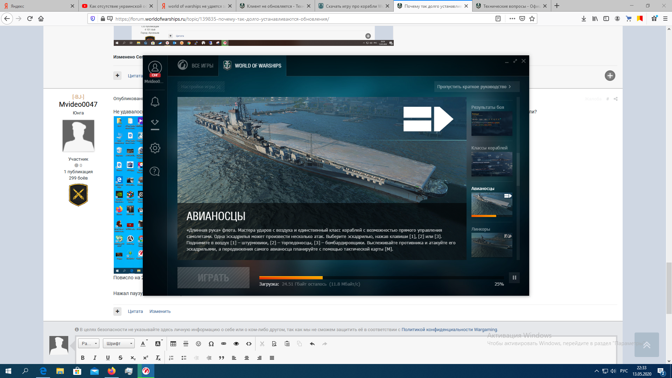
Task: Insert block quote icon
Action: tap(222, 358)
